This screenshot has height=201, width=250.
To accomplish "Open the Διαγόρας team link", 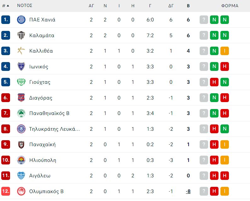I will click(41, 98).
